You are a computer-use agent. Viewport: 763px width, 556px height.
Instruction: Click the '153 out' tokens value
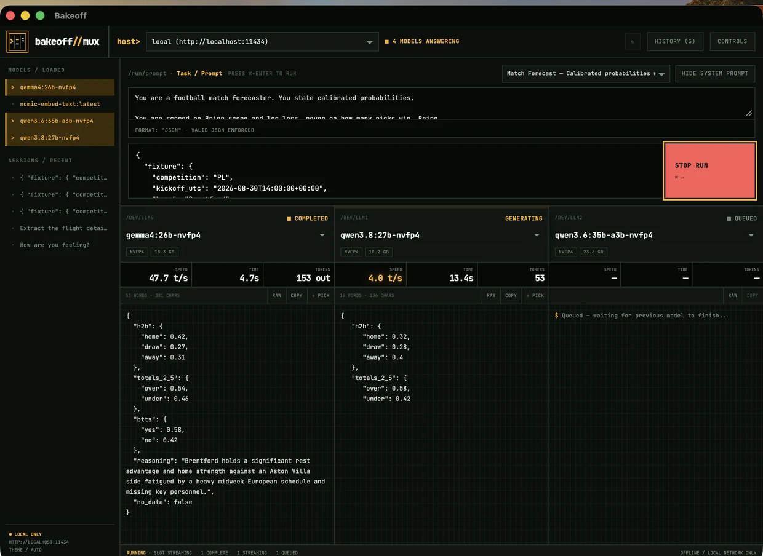coord(313,279)
